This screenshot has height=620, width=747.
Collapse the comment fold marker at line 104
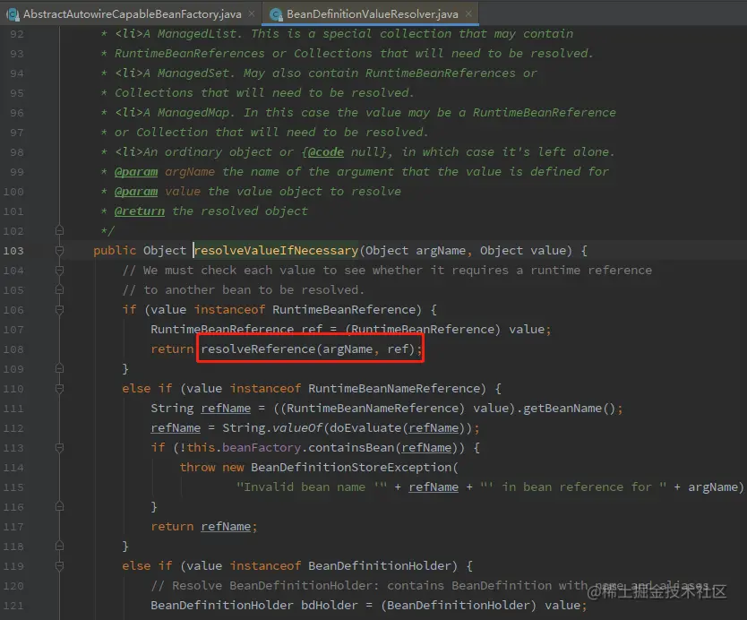click(x=59, y=271)
